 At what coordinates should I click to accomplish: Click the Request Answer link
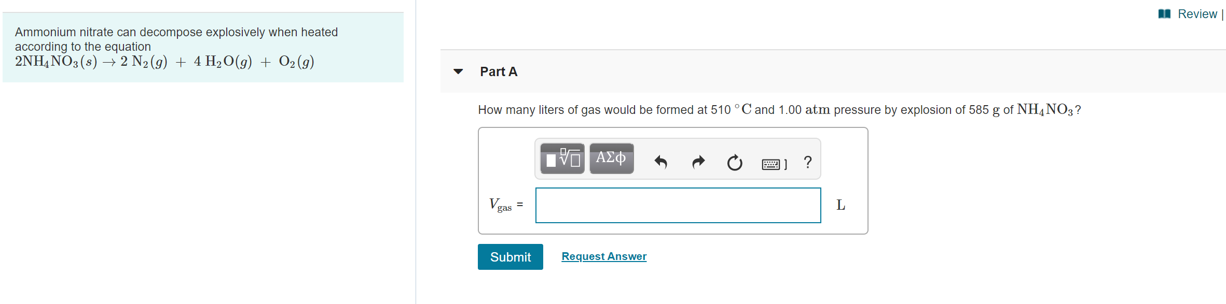[x=603, y=256]
